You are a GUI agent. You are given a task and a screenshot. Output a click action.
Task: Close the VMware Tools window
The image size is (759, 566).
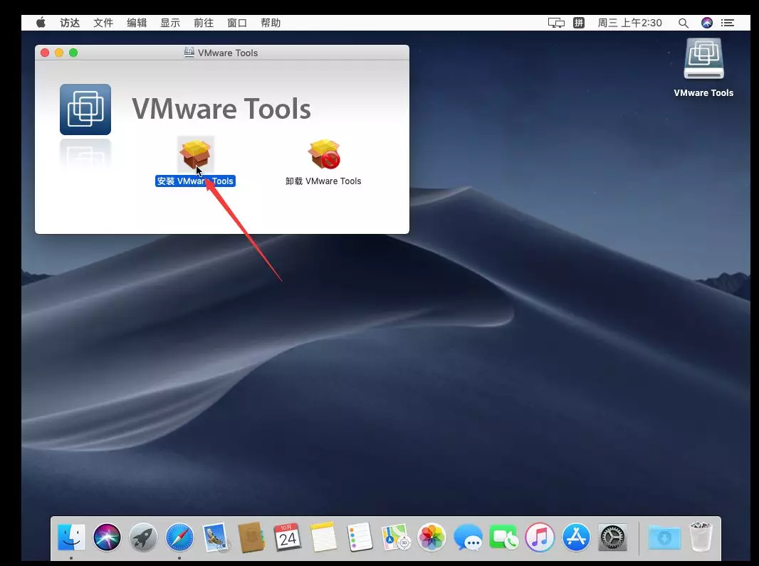(x=45, y=53)
